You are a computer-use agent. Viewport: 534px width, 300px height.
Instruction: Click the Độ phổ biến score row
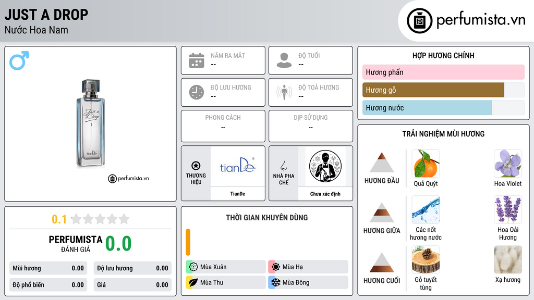click(x=48, y=285)
